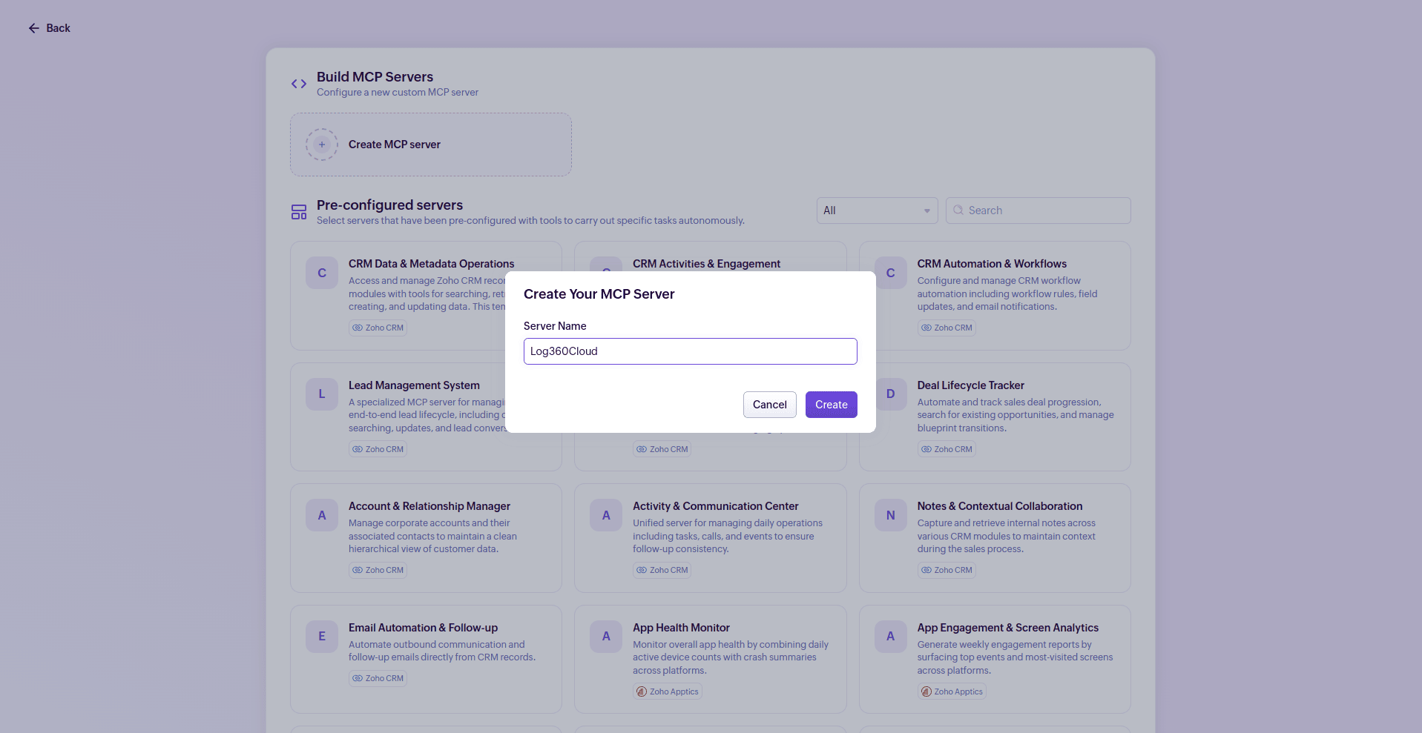Image resolution: width=1422 pixels, height=733 pixels.
Task: Click the CRM Activities & Engagement title
Action: click(x=706, y=264)
